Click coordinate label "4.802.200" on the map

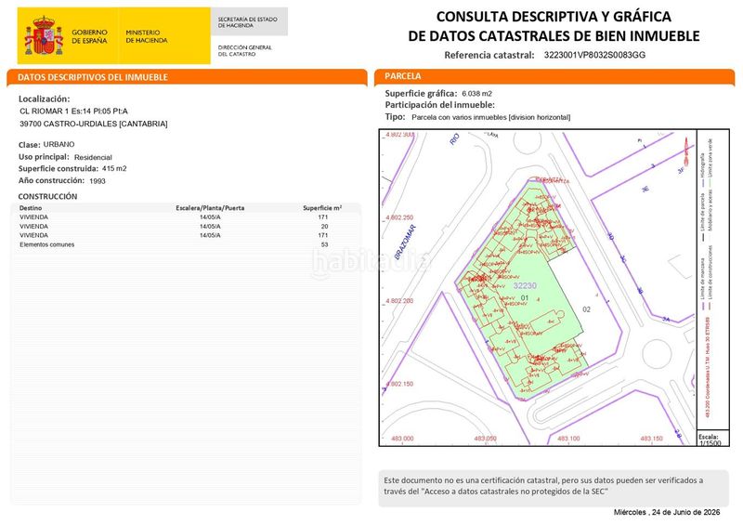click(399, 301)
